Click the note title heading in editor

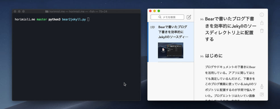pyautogui.click(x=231, y=29)
